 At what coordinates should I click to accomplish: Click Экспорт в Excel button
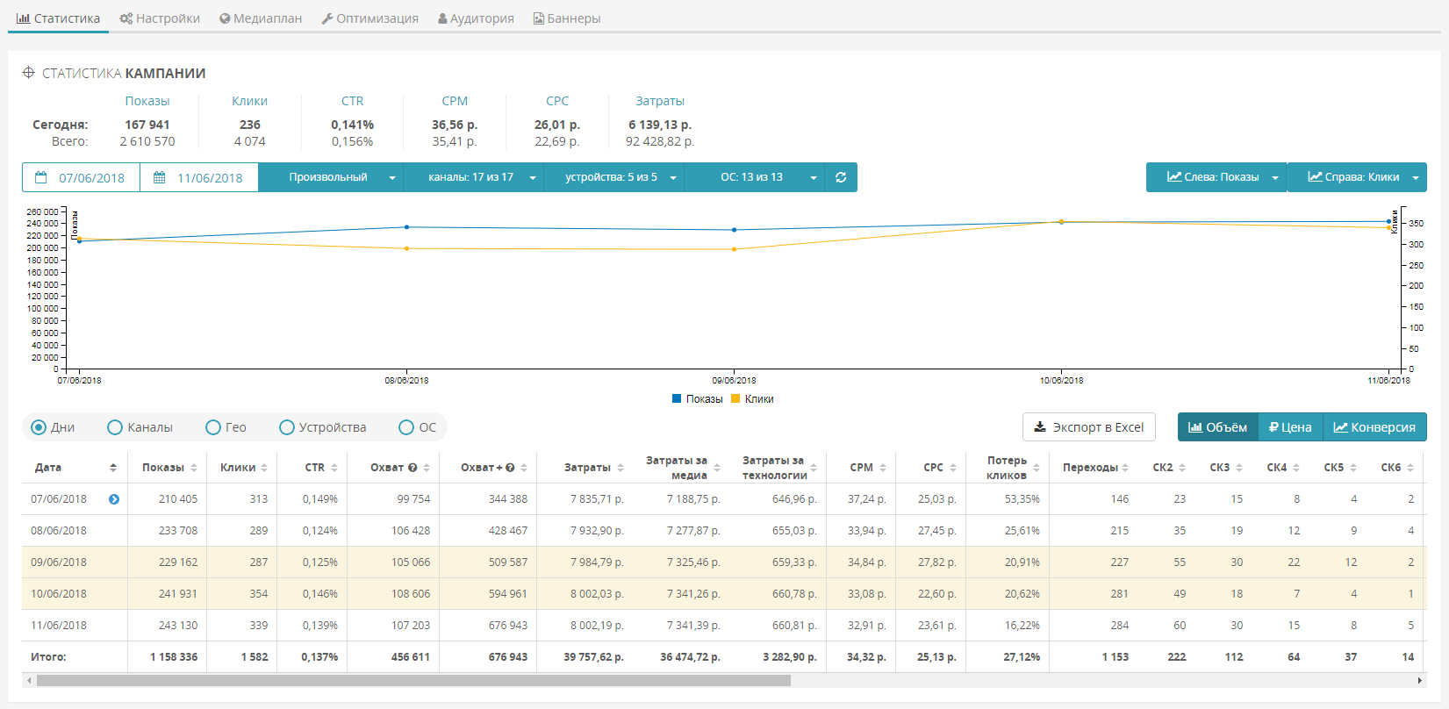tap(1088, 427)
